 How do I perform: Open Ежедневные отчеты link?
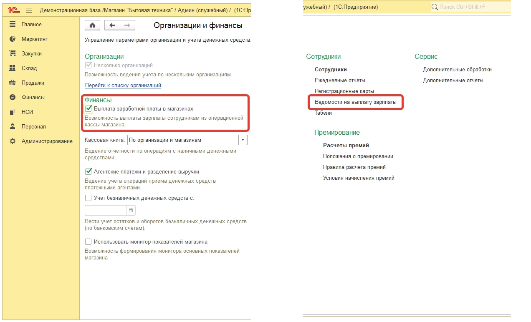click(340, 80)
